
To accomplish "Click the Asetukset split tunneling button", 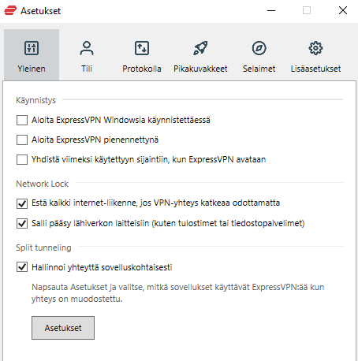I will coord(63,328).
